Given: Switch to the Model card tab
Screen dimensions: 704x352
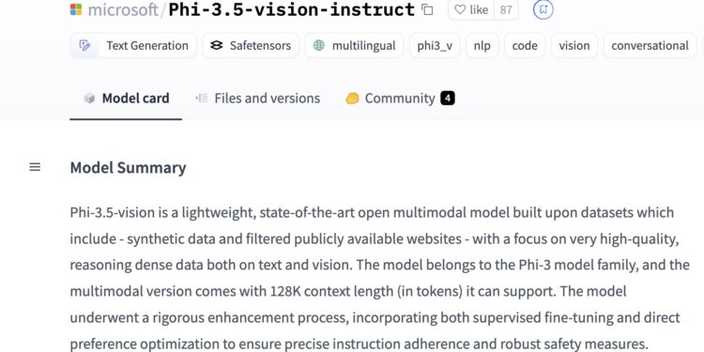Looking at the screenshot, I should pos(126,99).
